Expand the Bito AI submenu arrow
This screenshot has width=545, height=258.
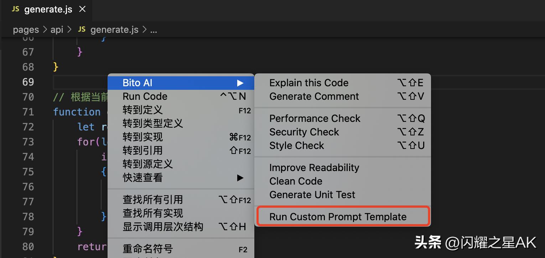pyautogui.click(x=240, y=83)
